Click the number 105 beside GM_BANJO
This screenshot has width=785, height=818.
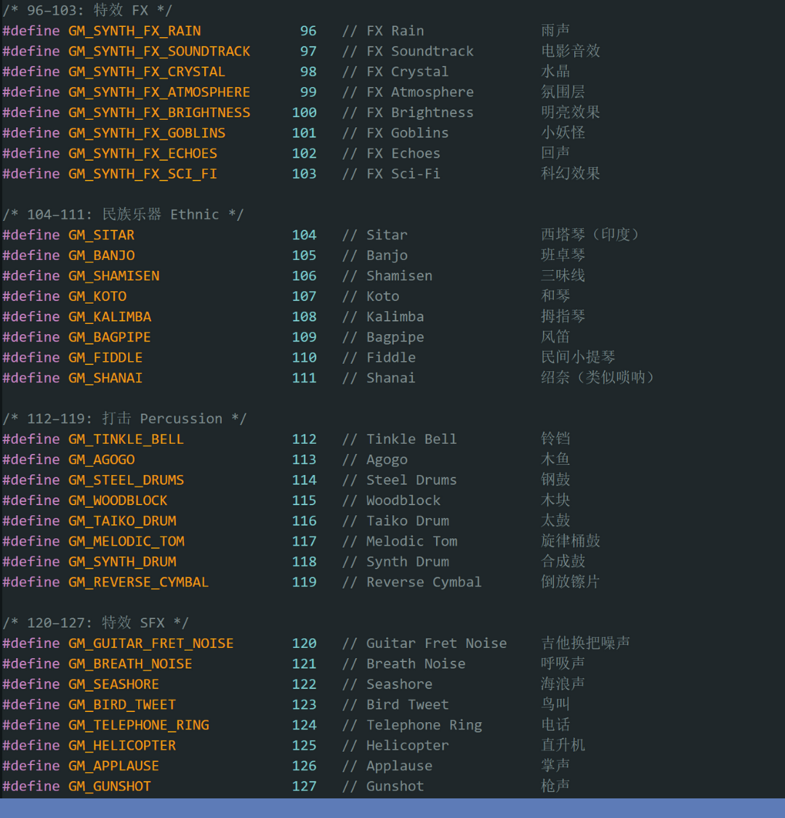click(304, 255)
